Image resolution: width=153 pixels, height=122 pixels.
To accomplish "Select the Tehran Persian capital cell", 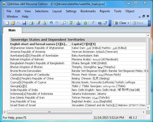I will pos(109,98).
